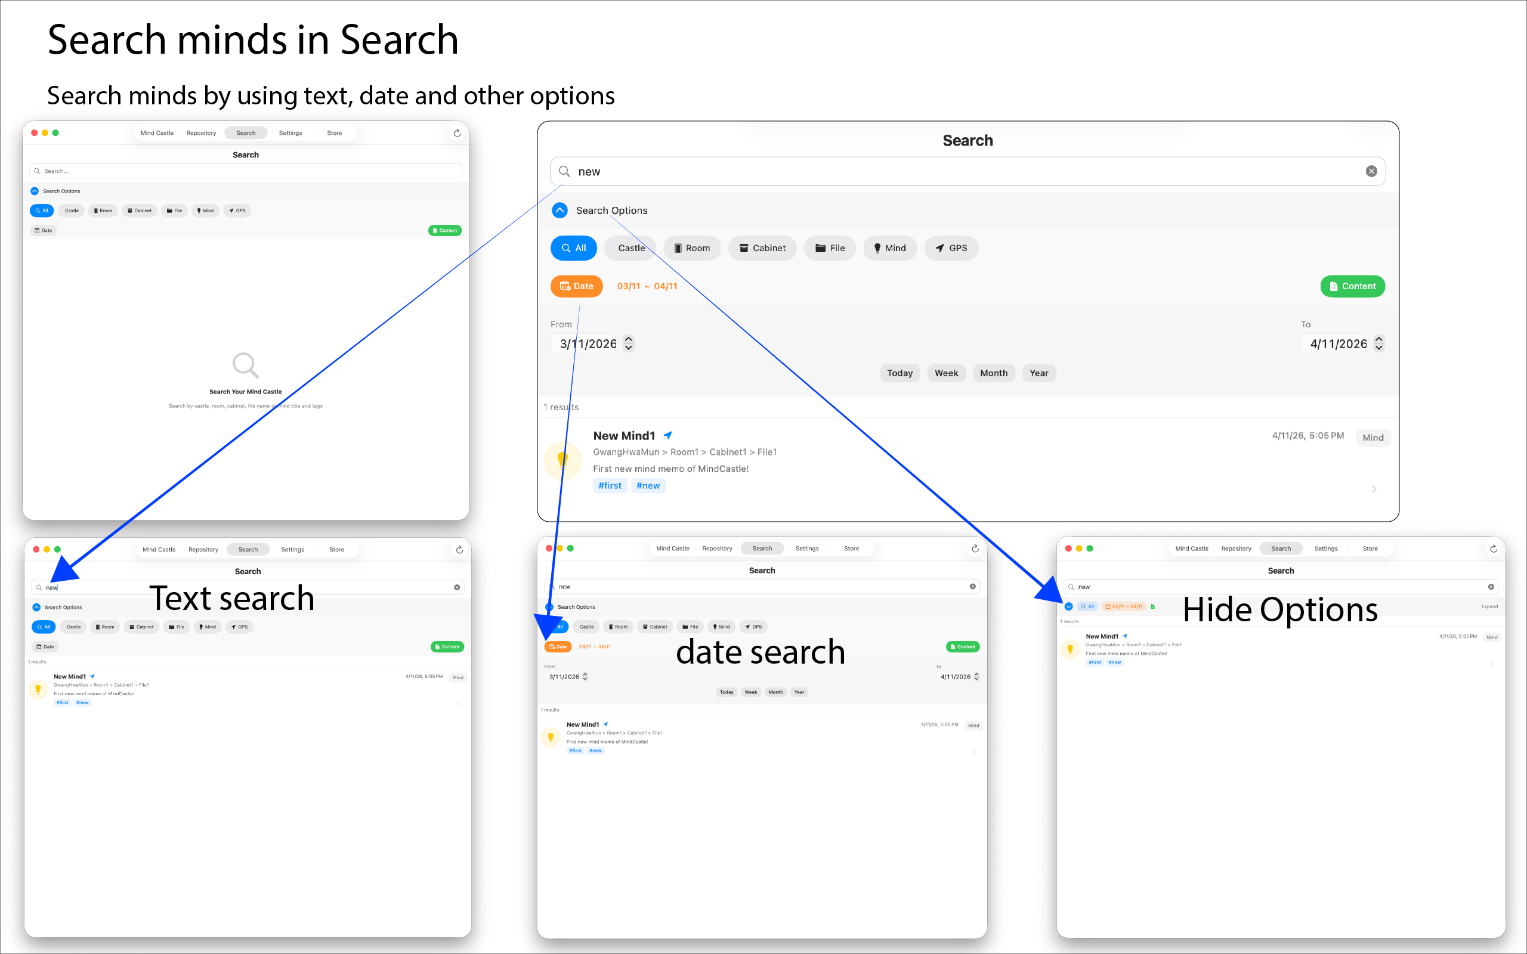Viewport: 1527px width, 954px height.
Task: Click the From date stepper in the enlarged Search panel
Action: 629,343
